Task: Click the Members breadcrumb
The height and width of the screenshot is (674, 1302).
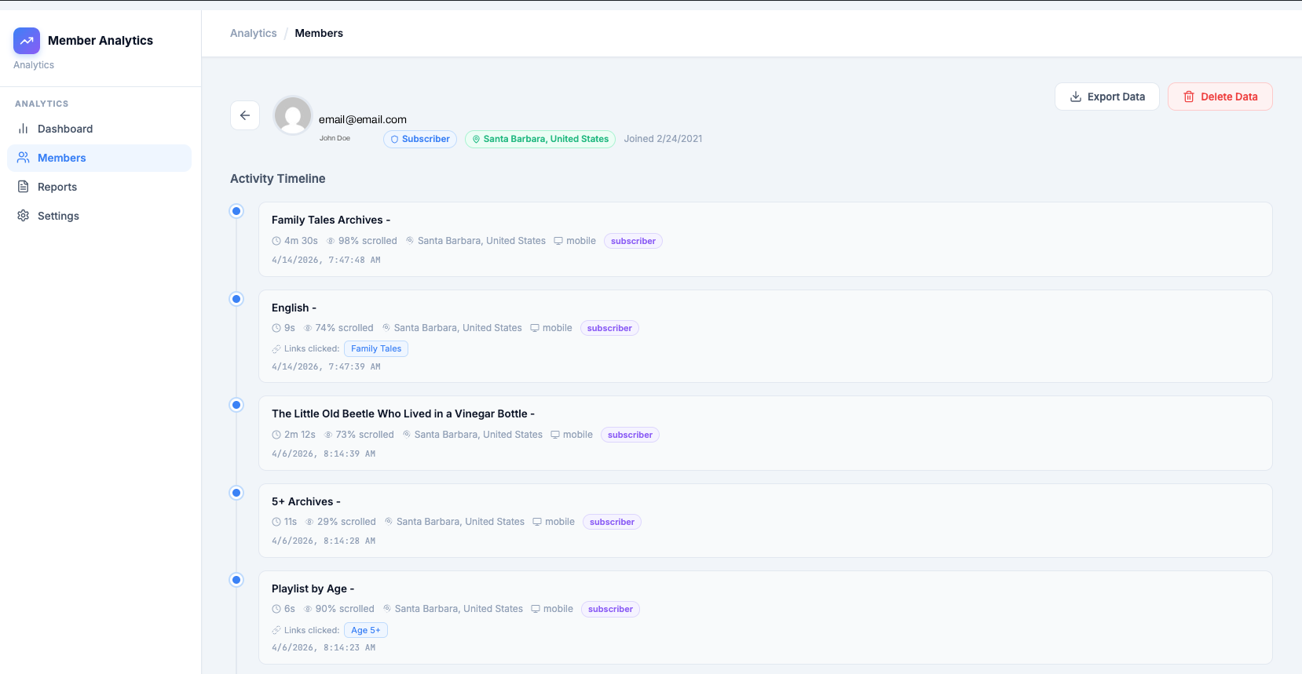Action: [x=319, y=33]
